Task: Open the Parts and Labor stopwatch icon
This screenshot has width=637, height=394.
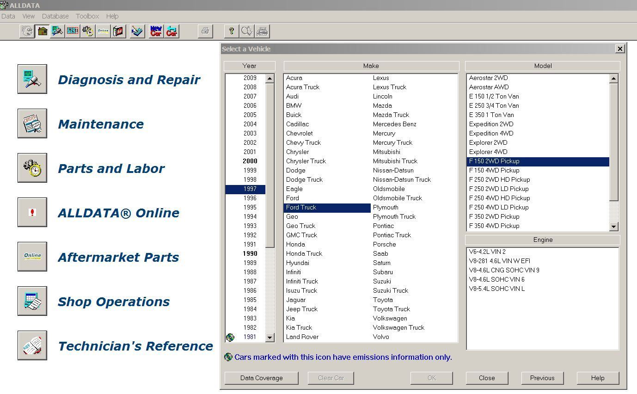Action: (32, 168)
